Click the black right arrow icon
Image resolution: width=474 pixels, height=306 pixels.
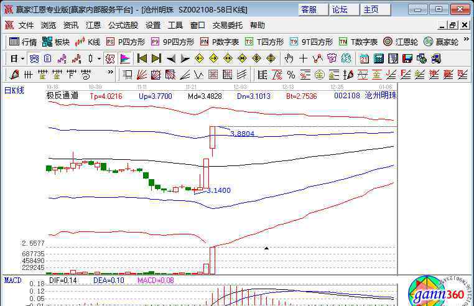[x=185, y=58]
